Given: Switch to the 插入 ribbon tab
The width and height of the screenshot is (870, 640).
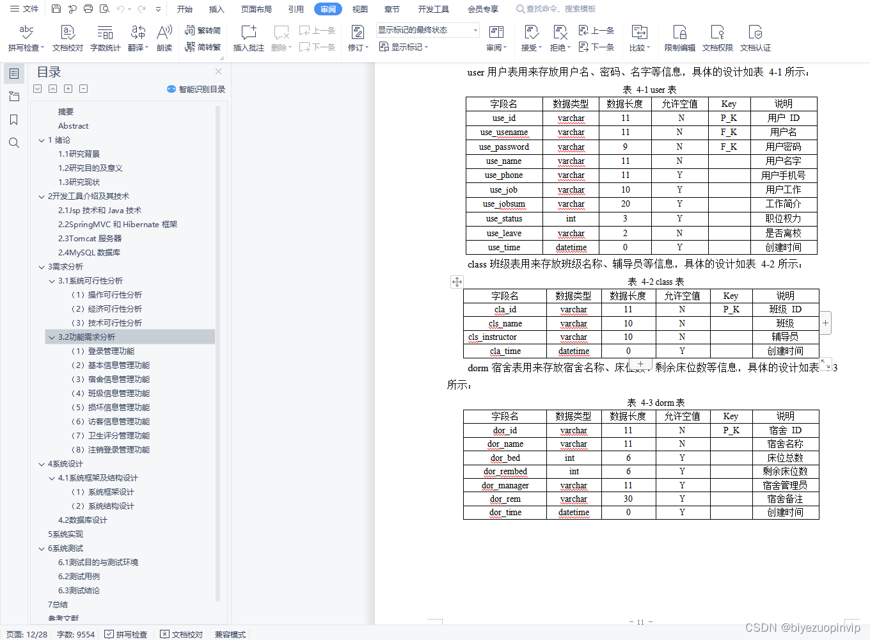Looking at the screenshot, I should (x=217, y=9).
